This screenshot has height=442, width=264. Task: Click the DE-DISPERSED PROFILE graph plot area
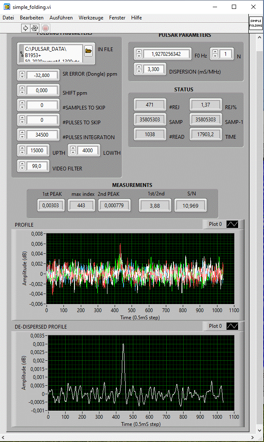click(x=141, y=373)
